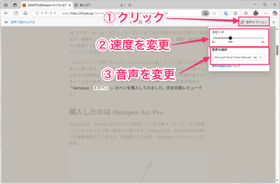Click the highlighted word メタペン
The image size is (280, 184).
pos(101,88)
